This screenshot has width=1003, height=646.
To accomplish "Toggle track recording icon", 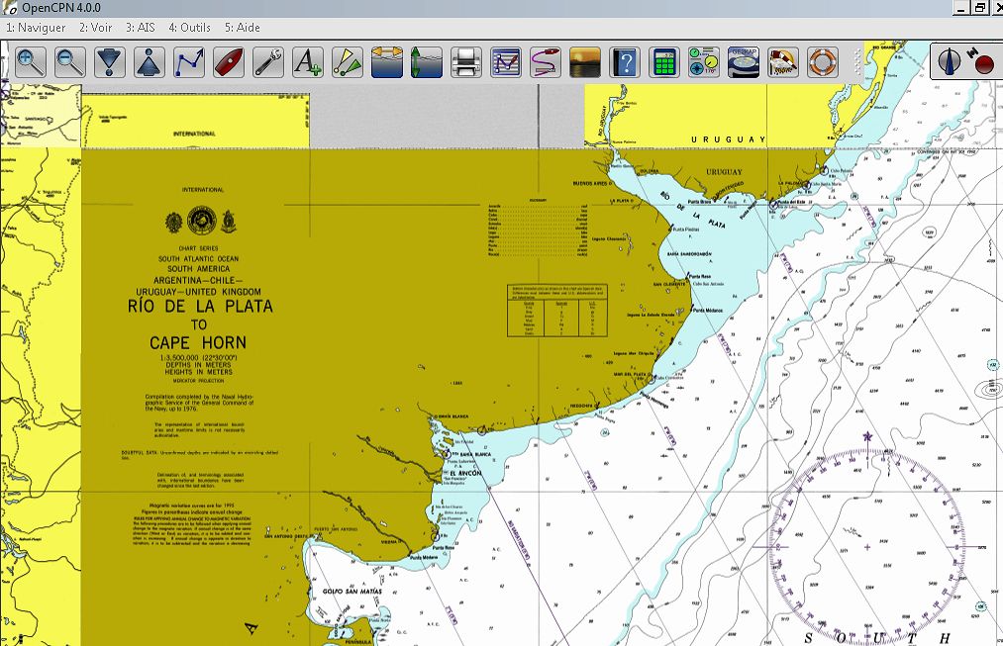I will coord(546,62).
